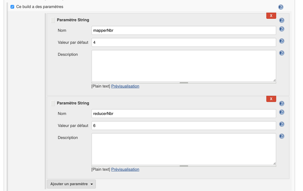Grab drag handle of second Paramètre String
The height and width of the screenshot is (191, 303).
[53, 103]
